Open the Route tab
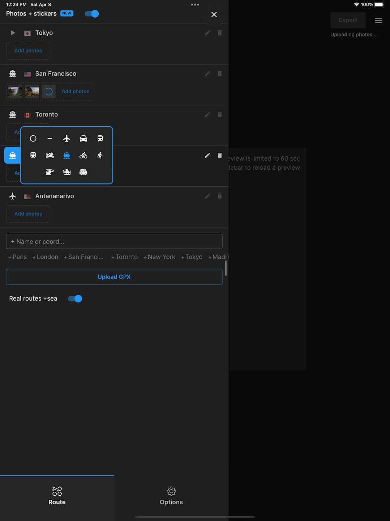 [x=57, y=496]
